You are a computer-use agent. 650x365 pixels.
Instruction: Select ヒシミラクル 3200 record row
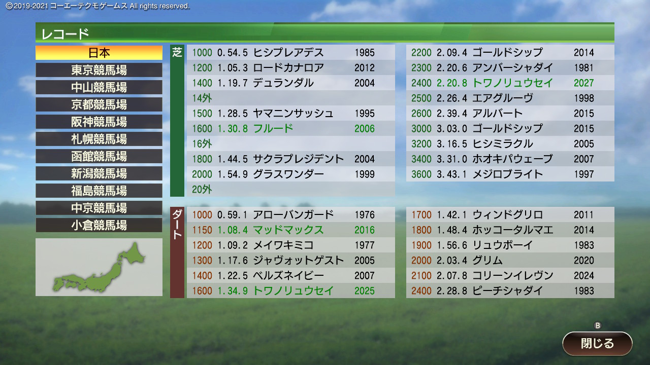coord(510,143)
